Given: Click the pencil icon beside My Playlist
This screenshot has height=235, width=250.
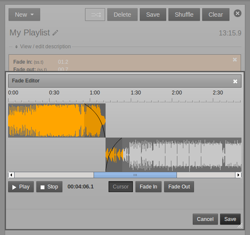Looking at the screenshot, I should (x=55, y=32).
